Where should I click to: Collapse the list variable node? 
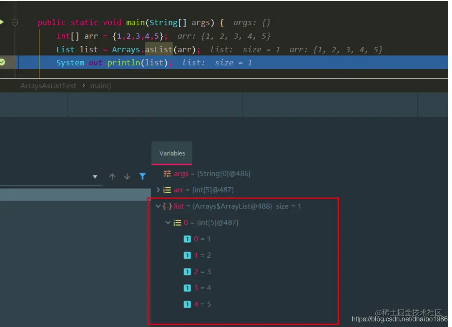click(158, 206)
